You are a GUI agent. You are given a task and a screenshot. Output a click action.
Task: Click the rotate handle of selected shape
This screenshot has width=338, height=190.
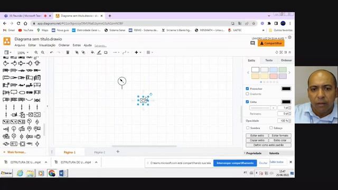point(151,94)
